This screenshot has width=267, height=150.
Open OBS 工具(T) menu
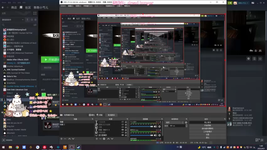(x=119, y=6)
